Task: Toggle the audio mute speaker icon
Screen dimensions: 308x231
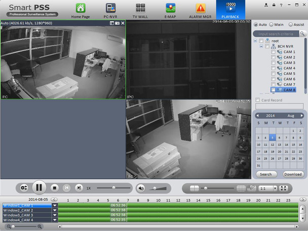Action: [x=141, y=188]
